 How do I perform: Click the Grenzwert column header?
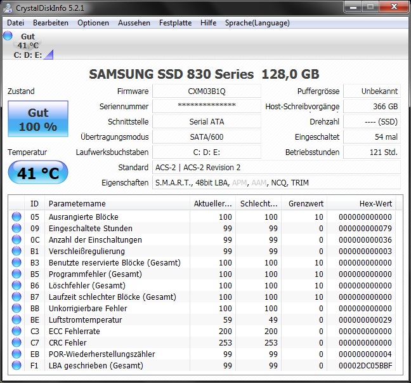pyautogui.click(x=304, y=203)
